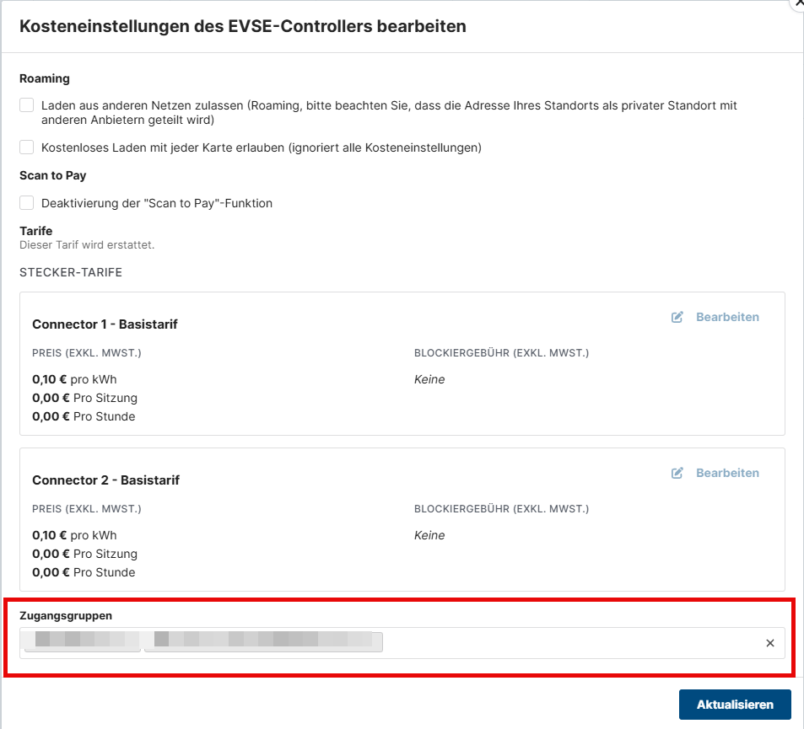Screen dimensions: 804x729
Task: Clear all Zugangsgruppen with the X icon
Action: [x=769, y=643]
